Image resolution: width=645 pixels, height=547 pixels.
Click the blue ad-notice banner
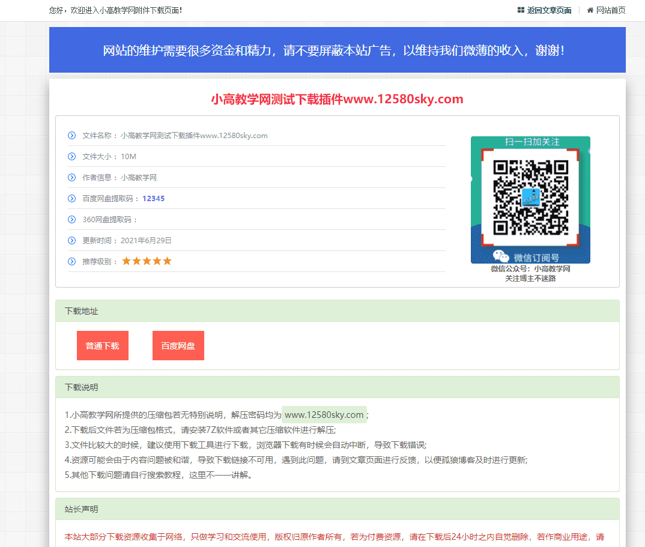[338, 50]
